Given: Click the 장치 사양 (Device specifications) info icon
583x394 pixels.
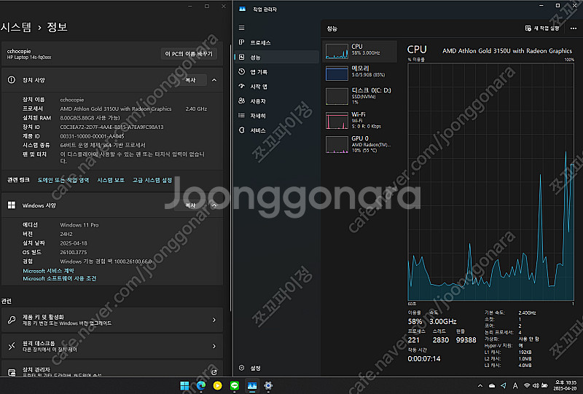Looking at the screenshot, I should pyautogui.click(x=12, y=80).
